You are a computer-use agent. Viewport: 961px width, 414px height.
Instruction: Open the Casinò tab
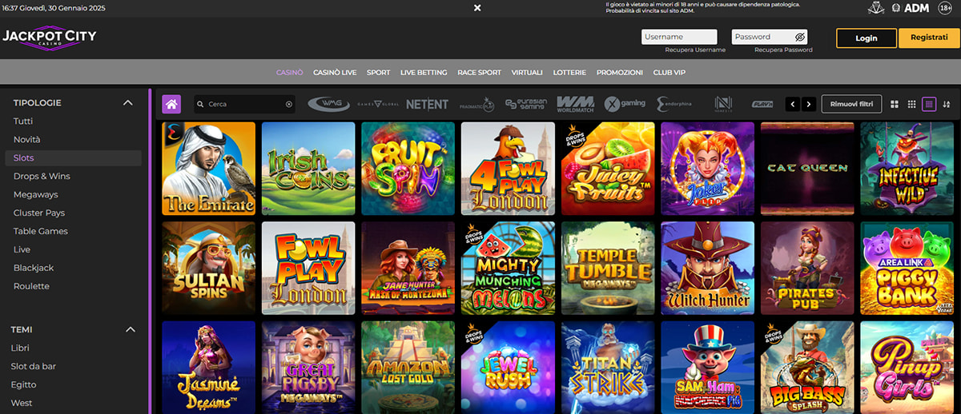pyautogui.click(x=290, y=72)
